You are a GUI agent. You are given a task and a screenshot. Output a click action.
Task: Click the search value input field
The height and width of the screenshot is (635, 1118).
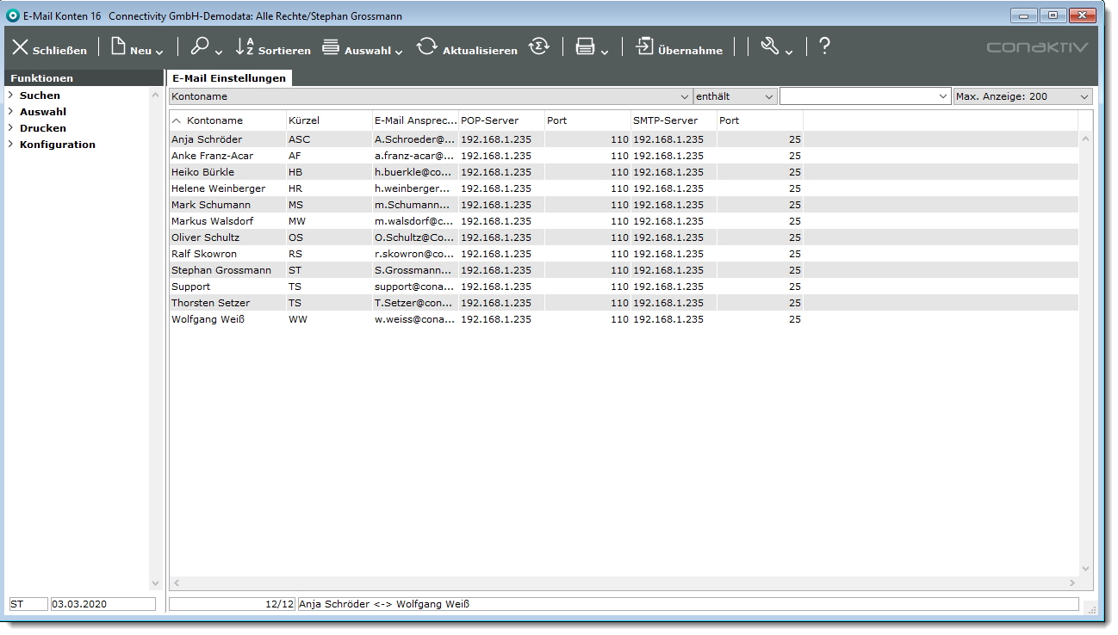(858, 97)
